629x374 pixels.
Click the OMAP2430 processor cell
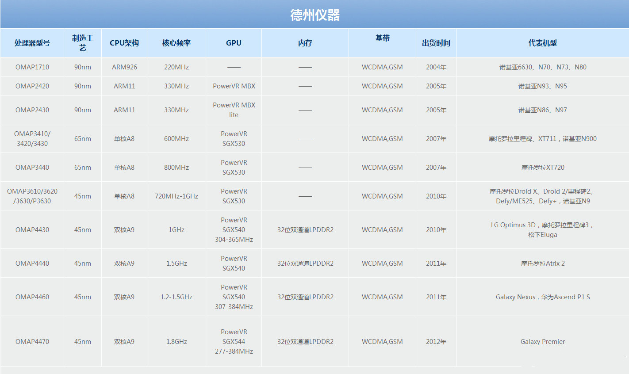[x=32, y=110]
